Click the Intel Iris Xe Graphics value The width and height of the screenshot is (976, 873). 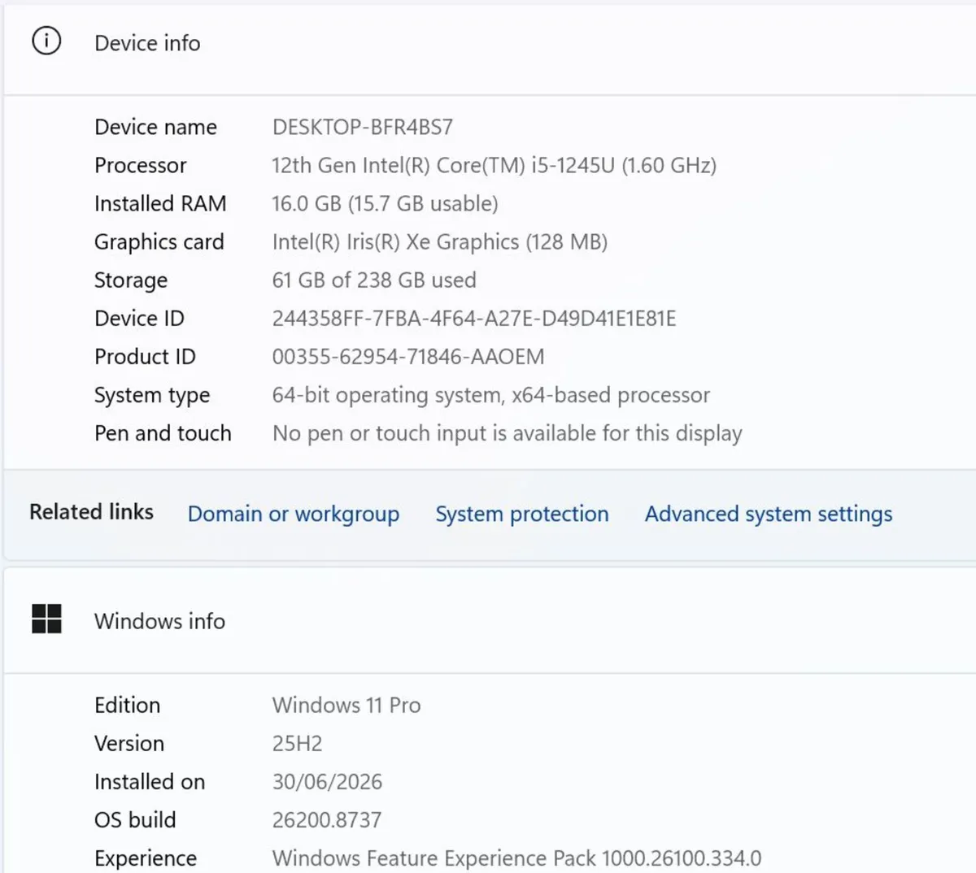[x=440, y=241]
